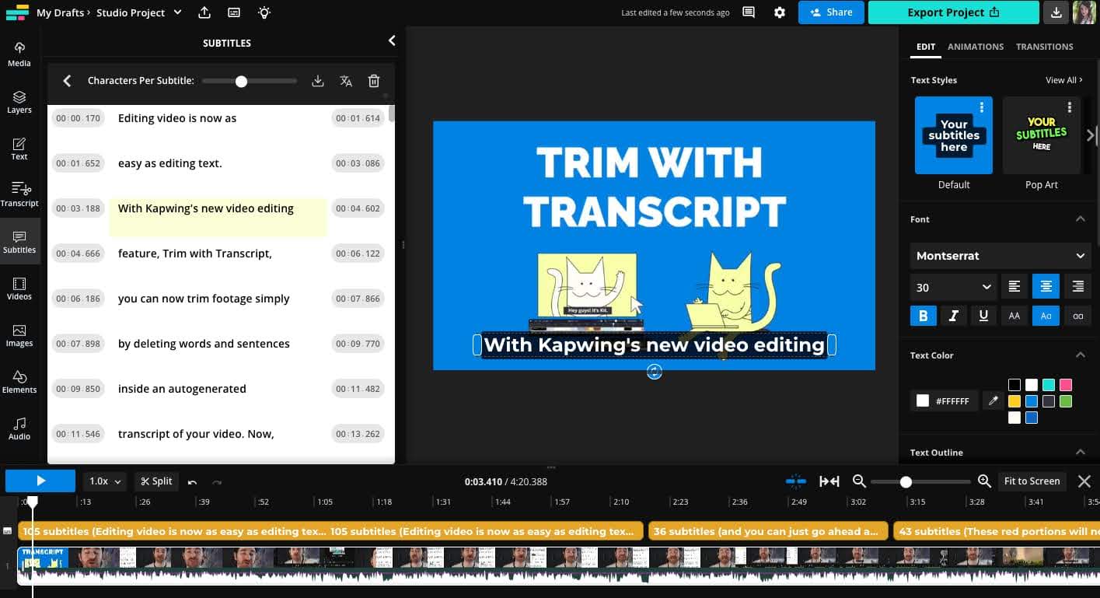Open Pop Art text style options menu
The width and height of the screenshot is (1100, 598).
(1070, 107)
